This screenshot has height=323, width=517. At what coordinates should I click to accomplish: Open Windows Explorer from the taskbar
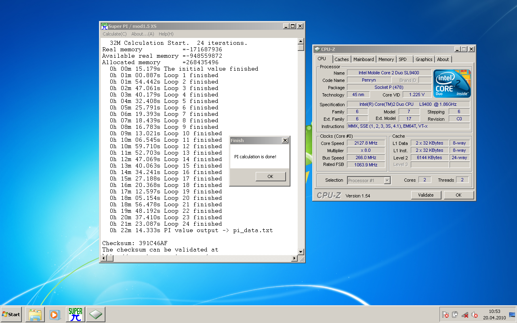coord(35,314)
